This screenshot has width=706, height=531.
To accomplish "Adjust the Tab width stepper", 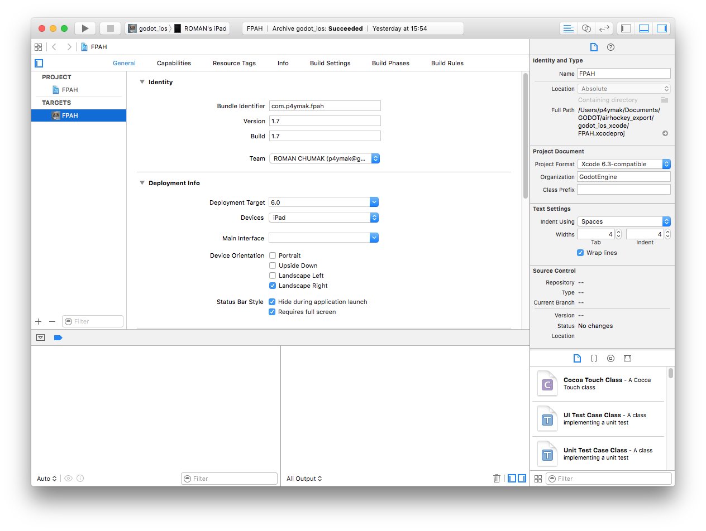I will (618, 234).
